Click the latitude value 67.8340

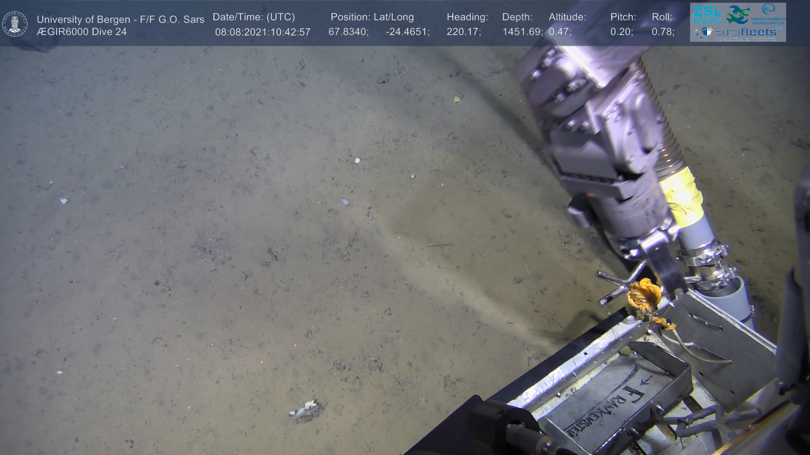[348, 32]
